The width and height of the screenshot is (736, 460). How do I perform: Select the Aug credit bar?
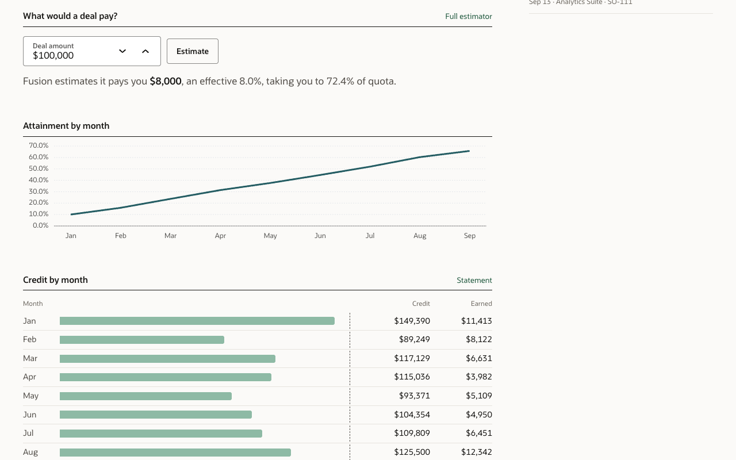point(175,453)
